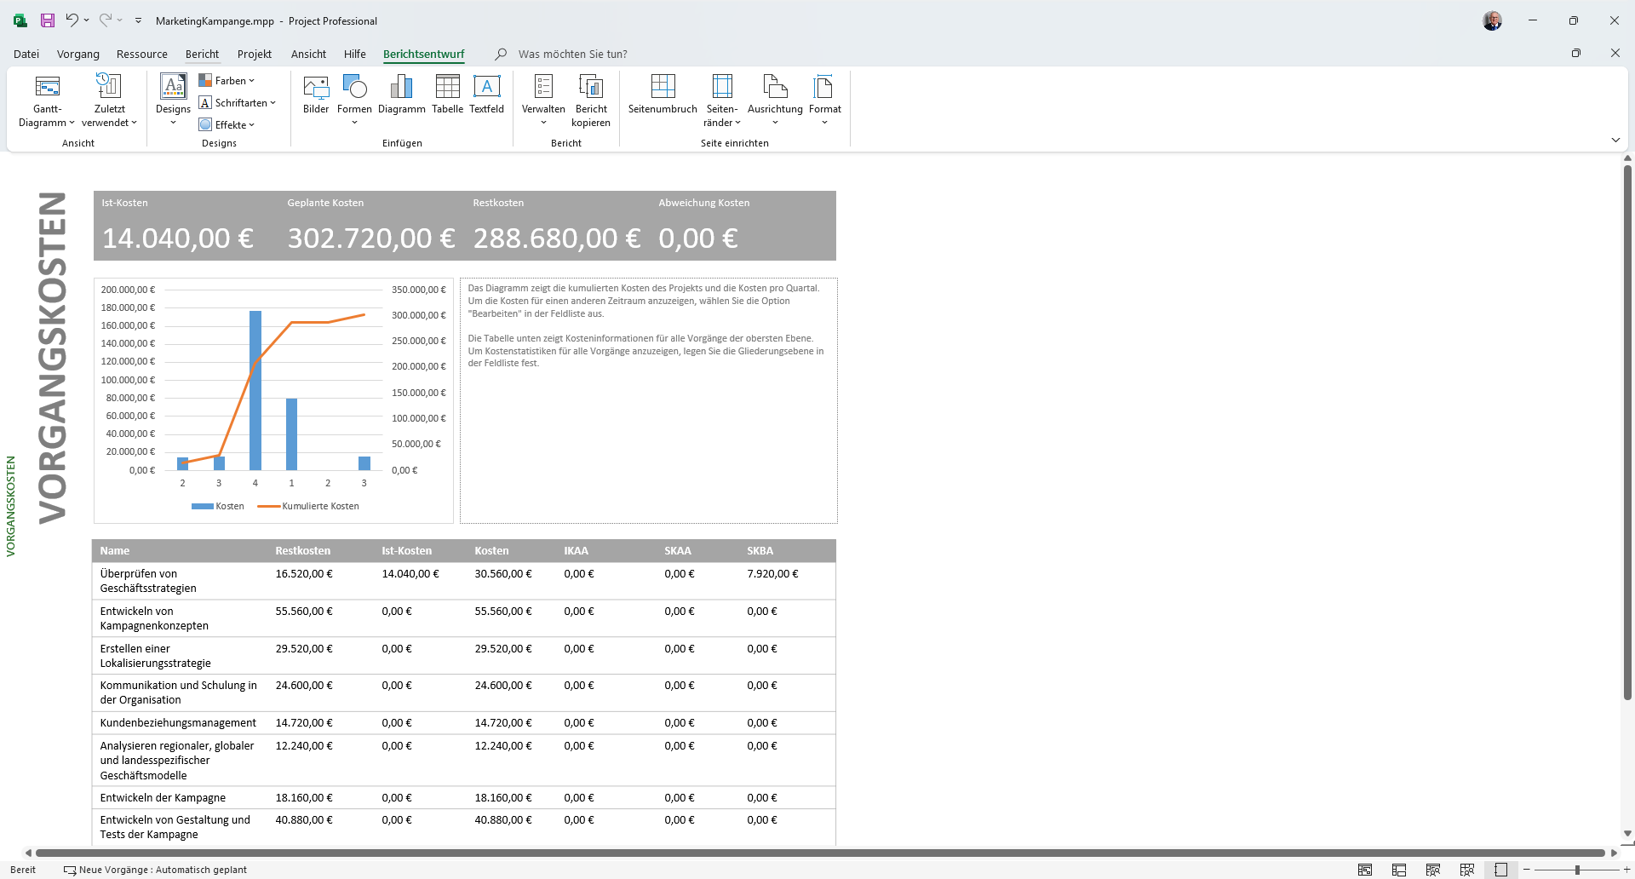This screenshot has width=1635, height=879.
Task: Click the scroll right arrow at bottom
Action: 1613,853
